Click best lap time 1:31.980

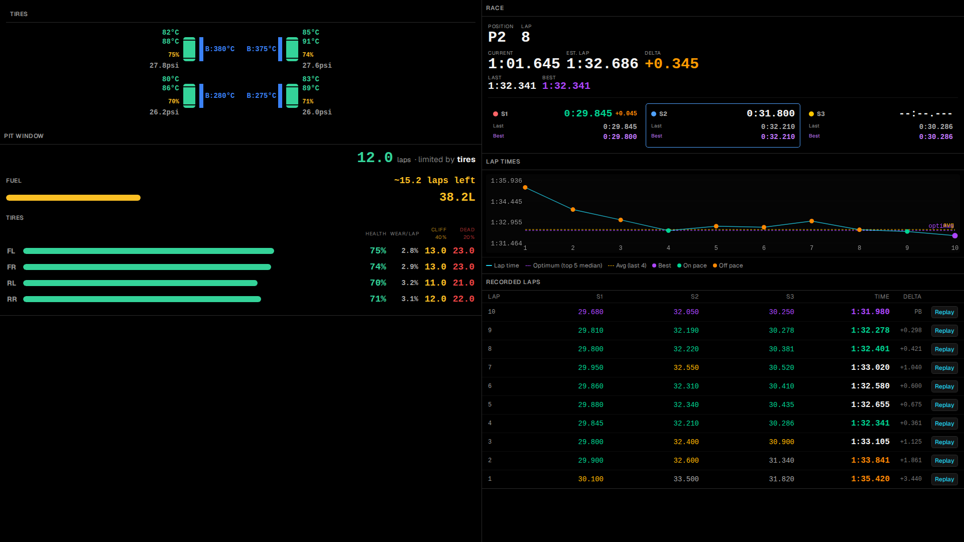(x=870, y=312)
